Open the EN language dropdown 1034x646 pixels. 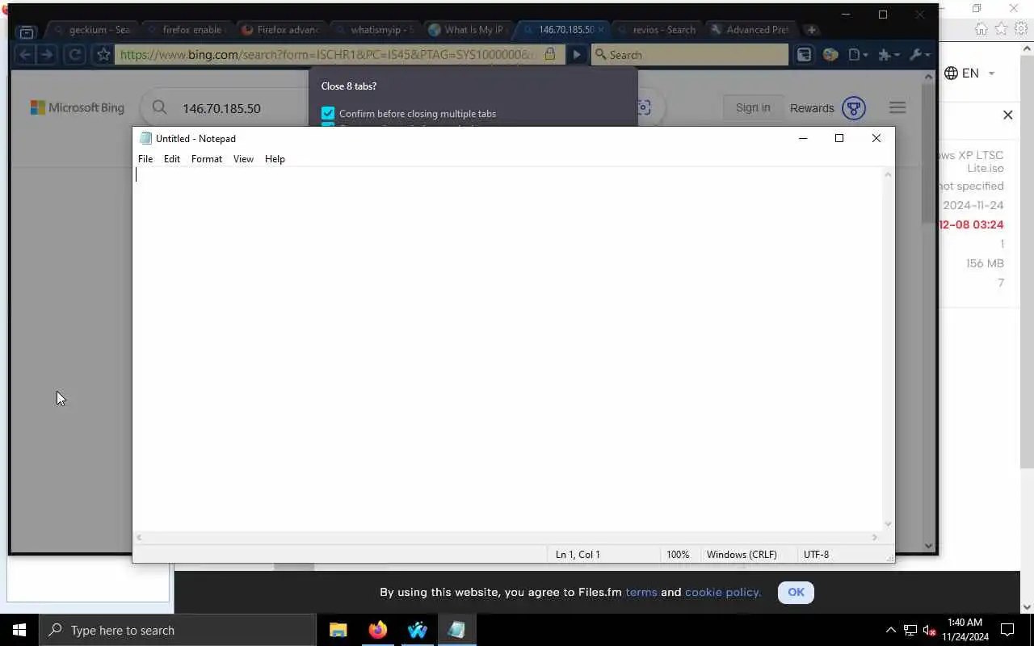(969, 73)
